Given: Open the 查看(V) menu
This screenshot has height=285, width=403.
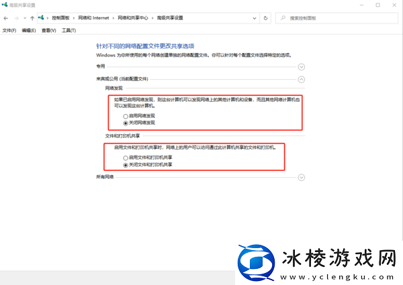Looking at the screenshot, I should [49, 31].
